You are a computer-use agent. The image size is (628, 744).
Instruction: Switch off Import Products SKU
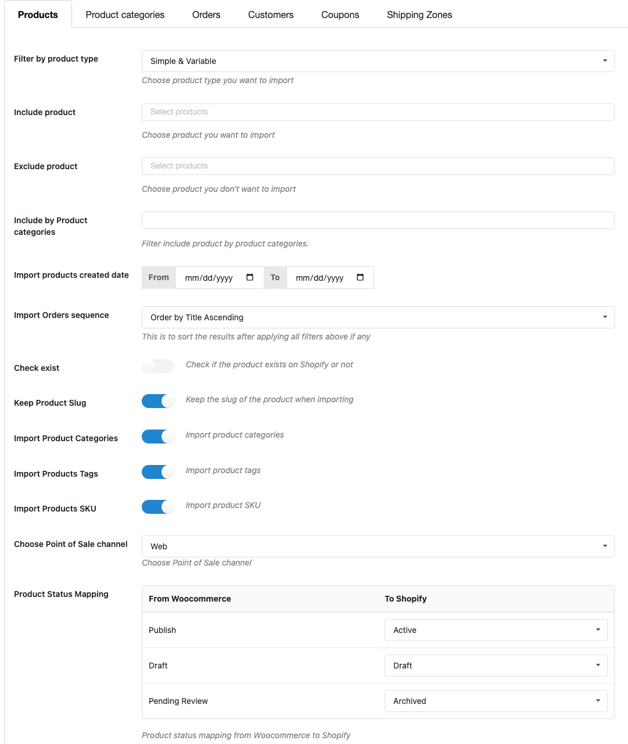(x=158, y=507)
